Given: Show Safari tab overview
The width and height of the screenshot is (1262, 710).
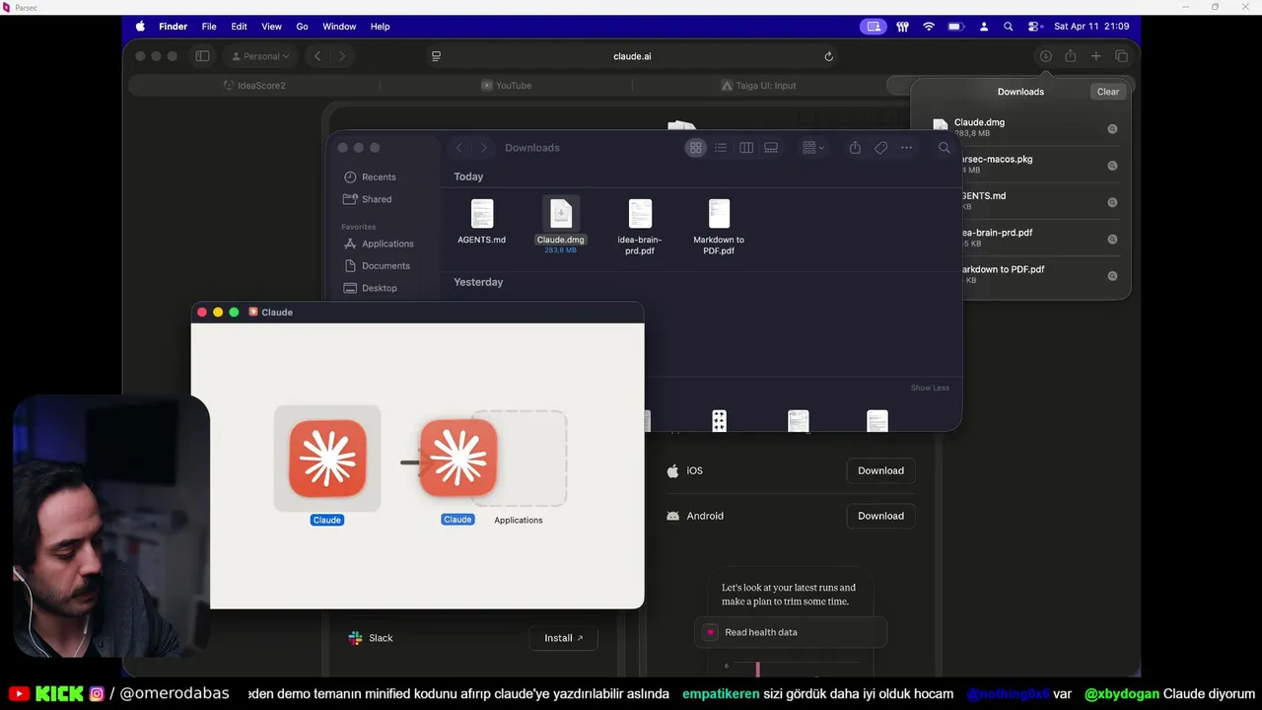Looking at the screenshot, I should coord(1121,56).
